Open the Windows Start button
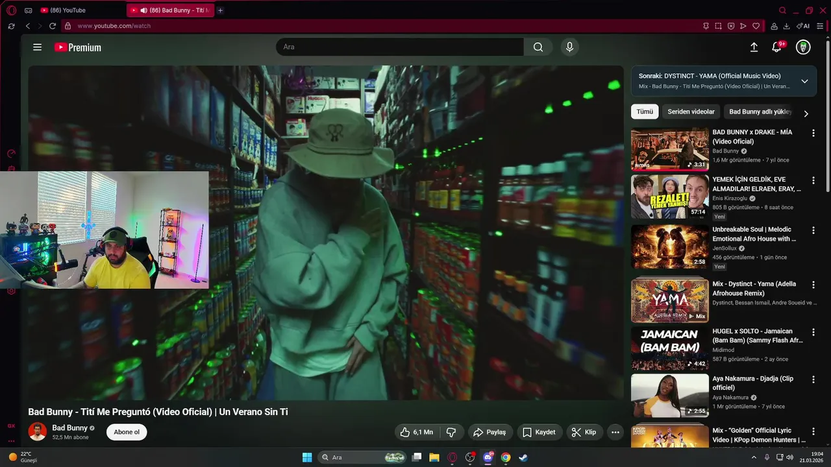The image size is (831, 467). (307, 457)
